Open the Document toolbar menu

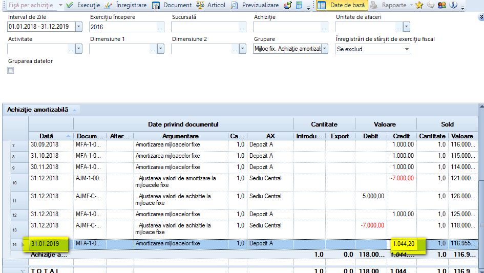click(172, 5)
